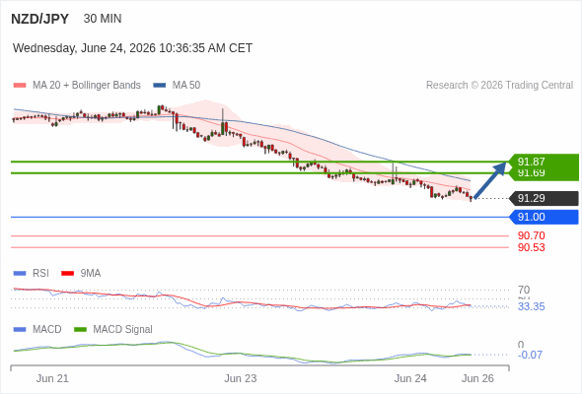582x394 pixels.
Task: Click the 91.00 pivot price tag
Action: (x=544, y=218)
